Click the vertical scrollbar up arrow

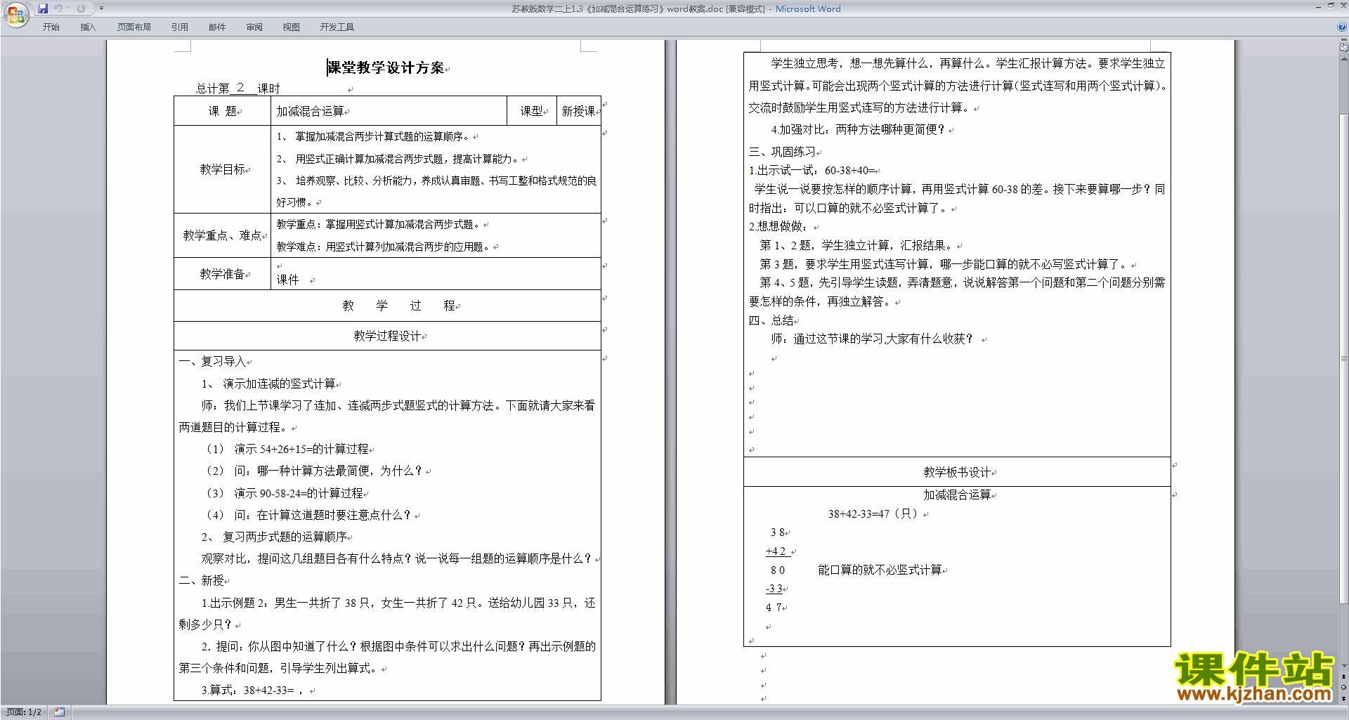[1344, 60]
